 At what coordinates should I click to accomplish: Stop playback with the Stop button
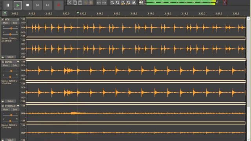(x=27, y=5)
